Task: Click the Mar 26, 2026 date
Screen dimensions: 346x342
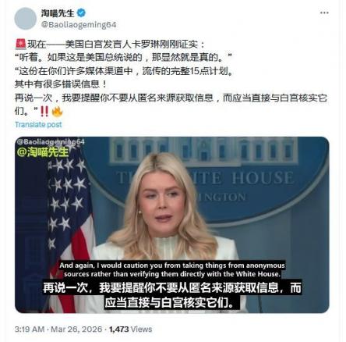Action: click(76, 330)
